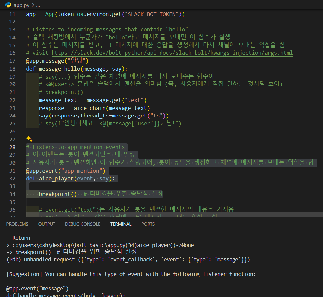The height and width of the screenshot is (297, 323).
Task: Open the DEBUG CONSOLE tab
Action: (x=83, y=224)
